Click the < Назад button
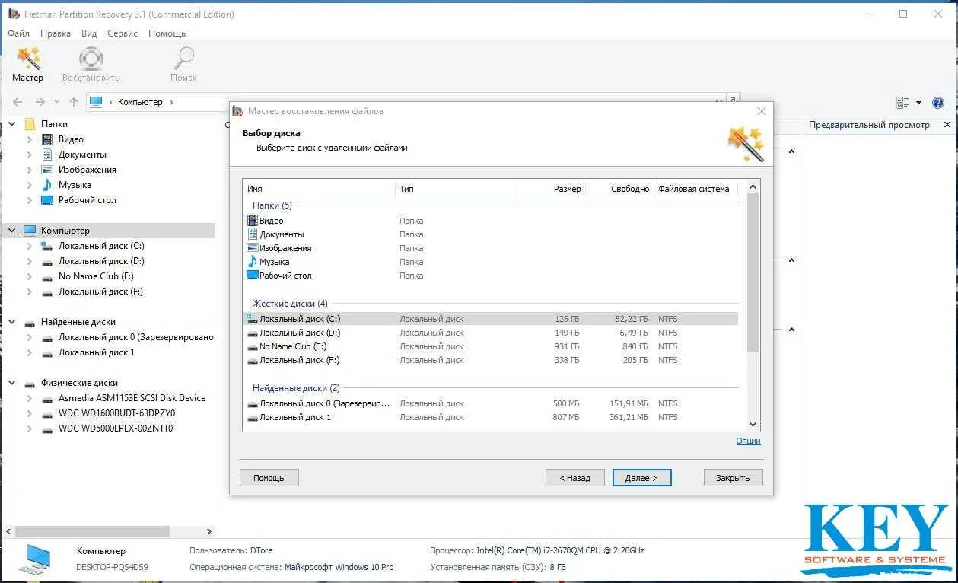Screen dimensions: 958x583 [x=575, y=478]
